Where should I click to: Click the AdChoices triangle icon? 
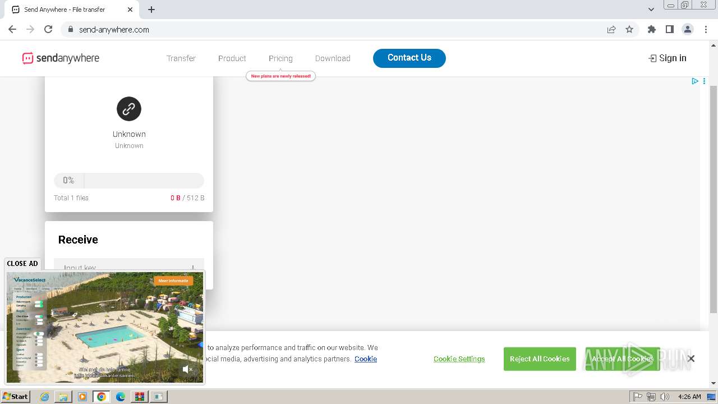pos(695,81)
